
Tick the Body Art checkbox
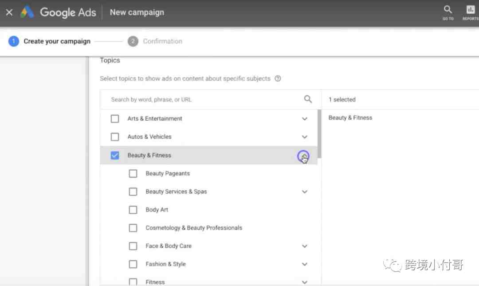(133, 210)
